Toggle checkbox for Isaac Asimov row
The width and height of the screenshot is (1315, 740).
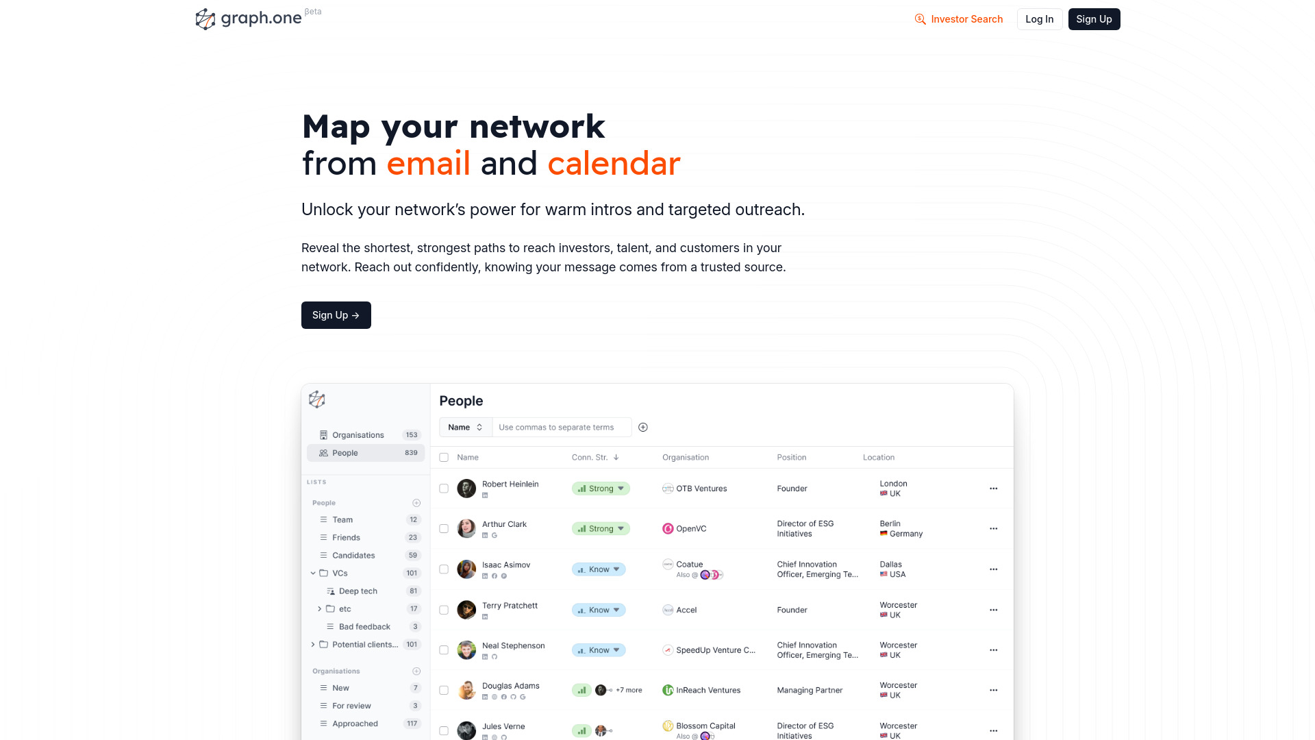pos(443,568)
